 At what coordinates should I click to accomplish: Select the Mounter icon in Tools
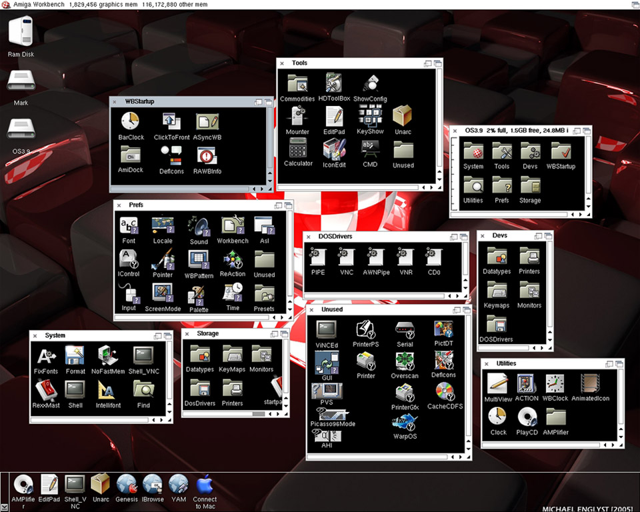(297, 115)
